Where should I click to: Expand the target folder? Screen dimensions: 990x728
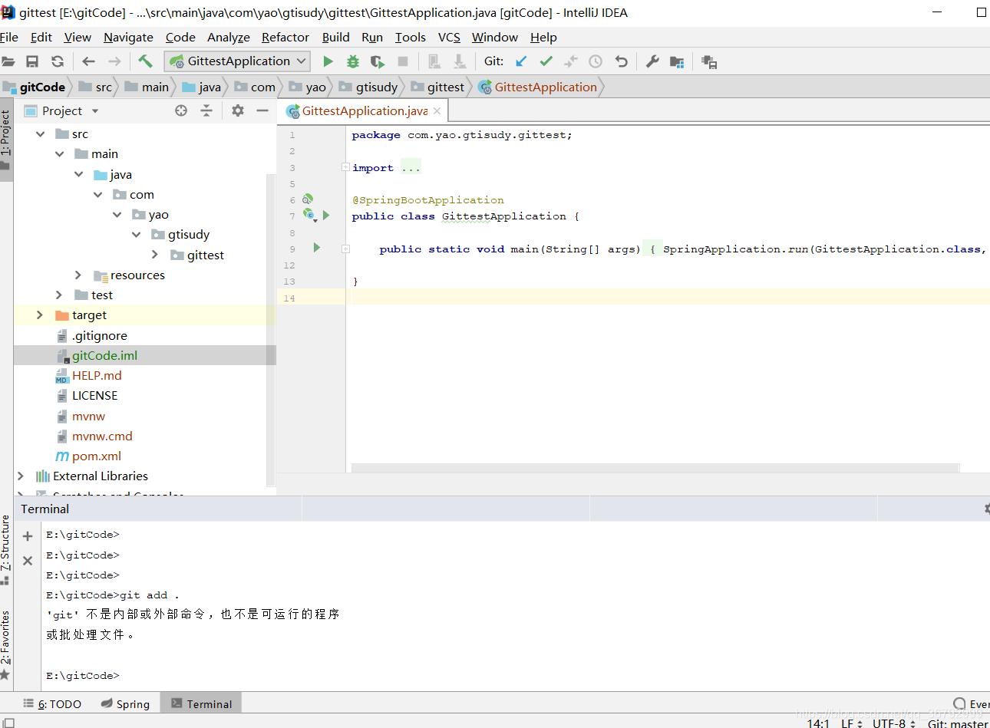coord(40,315)
